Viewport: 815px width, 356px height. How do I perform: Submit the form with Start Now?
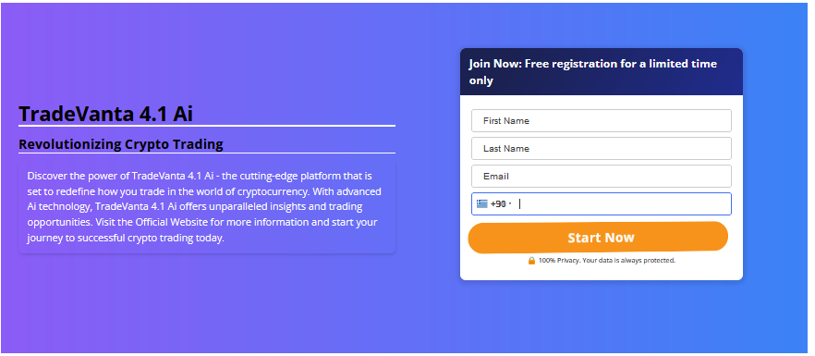pyautogui.click(x=598, y=238)
